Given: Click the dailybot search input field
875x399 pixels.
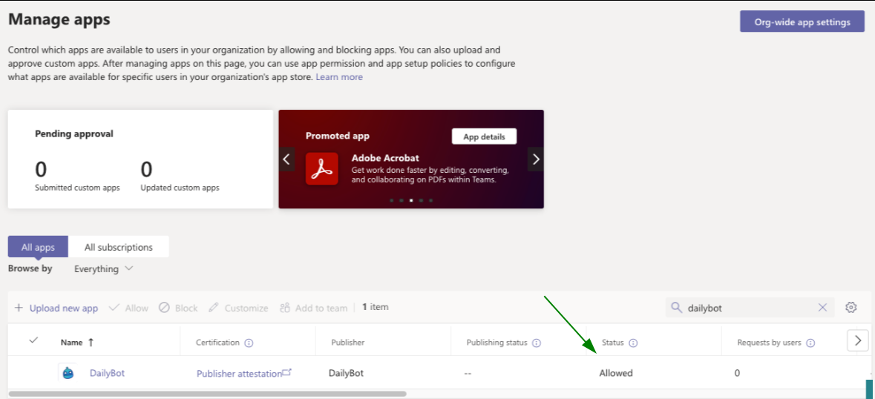Looking at the screenshot, I should (x=748, y=307).
